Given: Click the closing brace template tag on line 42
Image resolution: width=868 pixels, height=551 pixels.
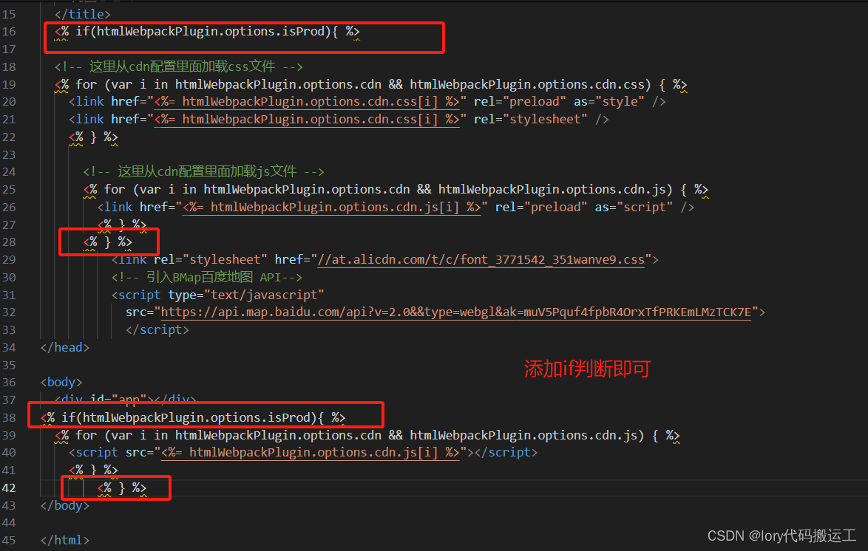Looking at the screenshot, I should 122,488.
